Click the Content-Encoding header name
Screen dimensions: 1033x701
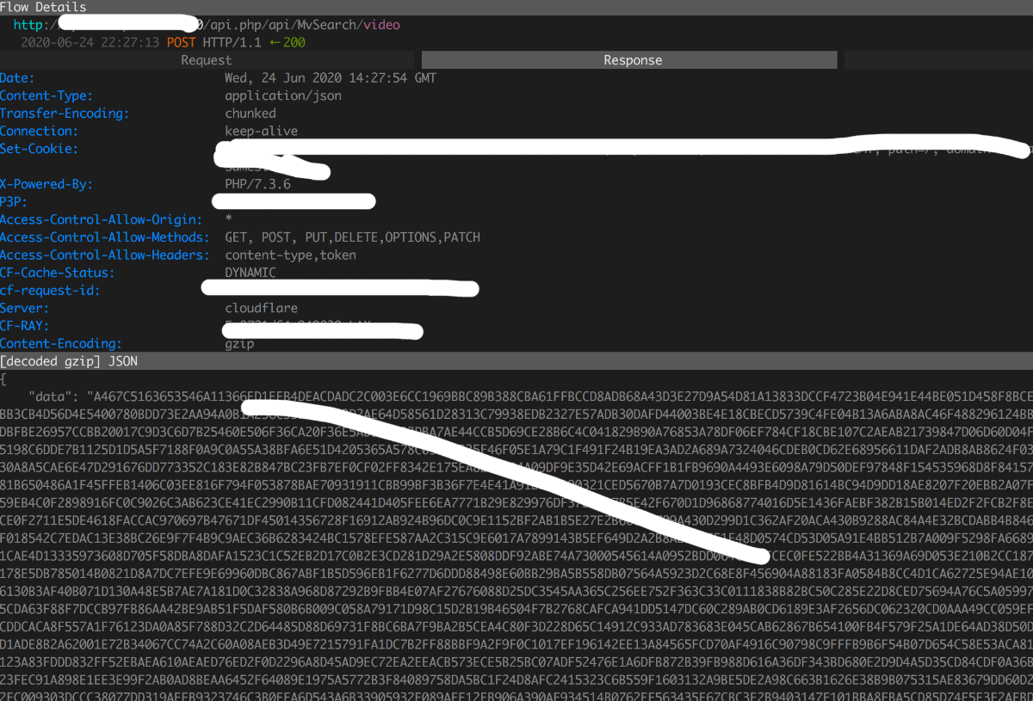(61, 343)
